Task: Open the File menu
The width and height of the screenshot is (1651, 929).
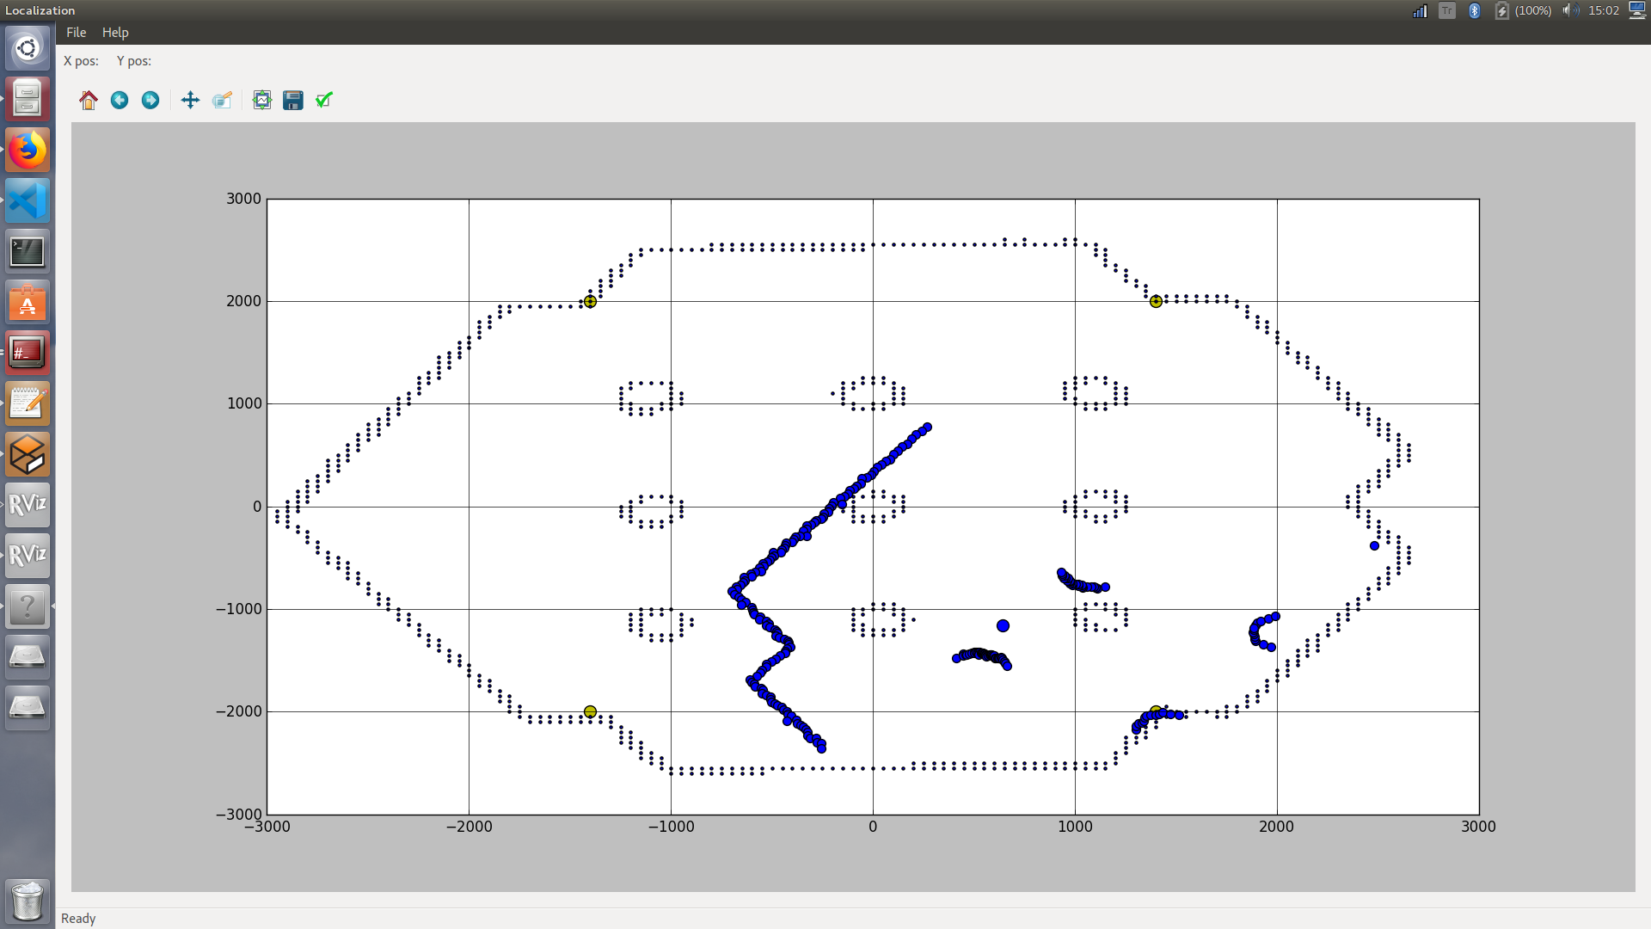Action: pyautogui.click(x=76, y=33)
